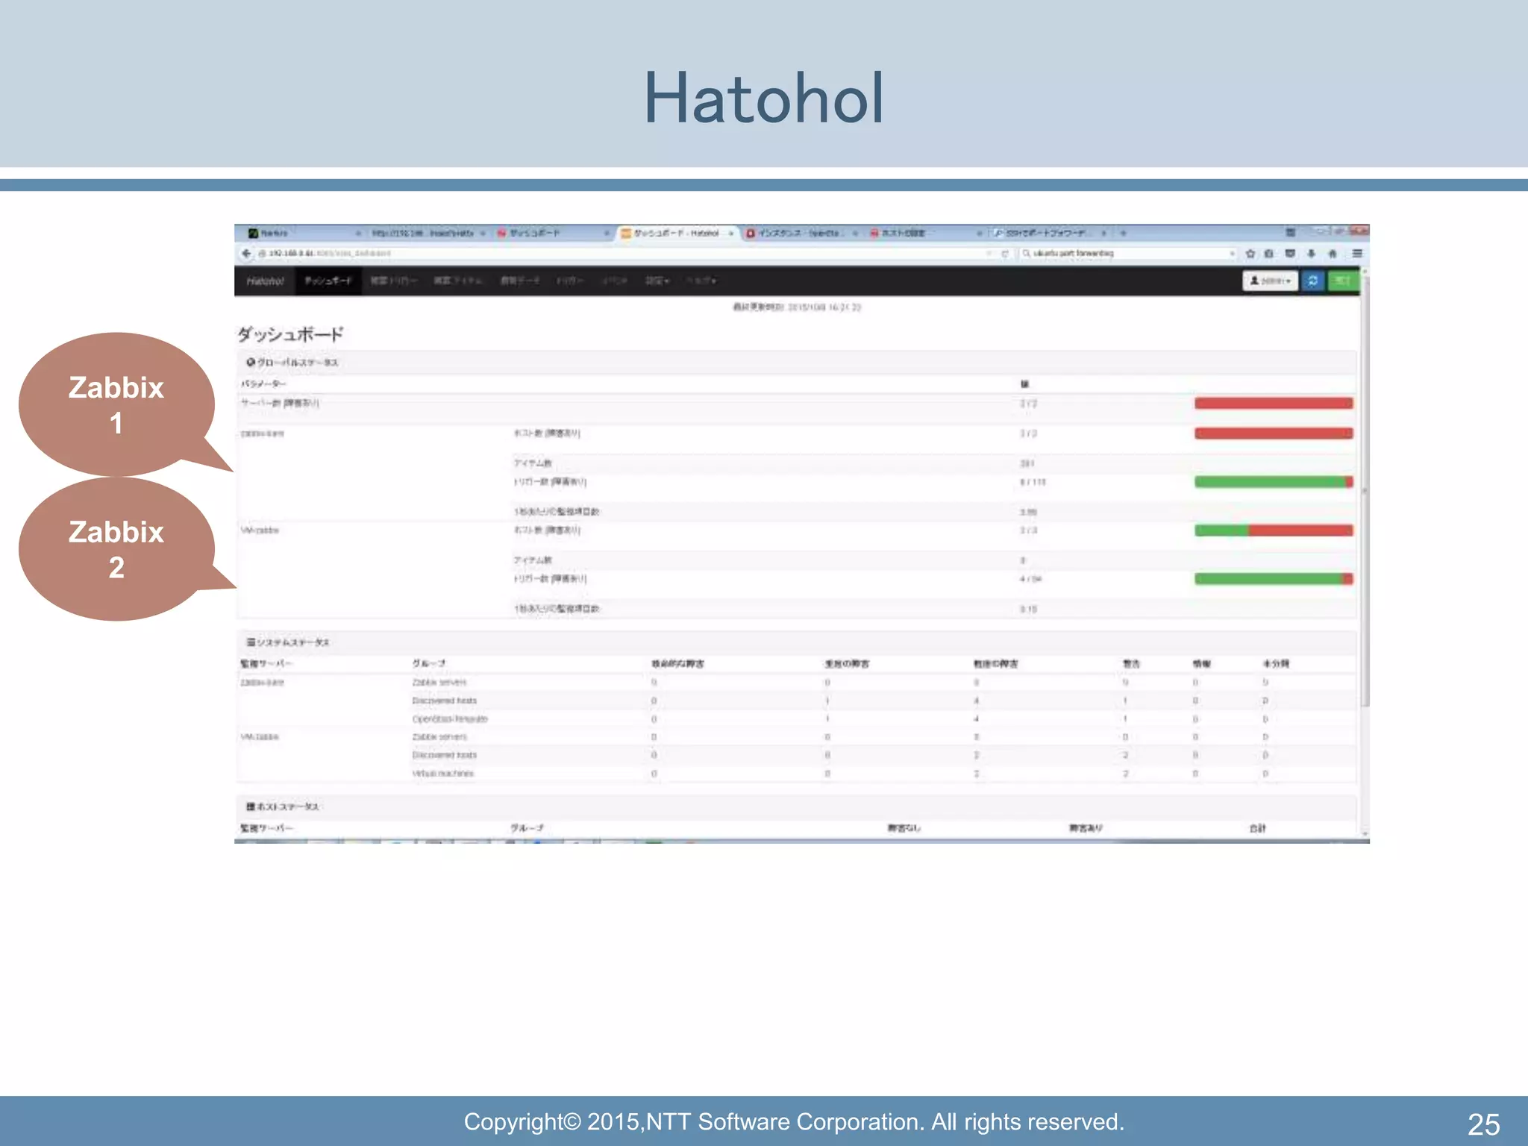Click the VM-zabbix host count green-red bar

coord(1274,530)
